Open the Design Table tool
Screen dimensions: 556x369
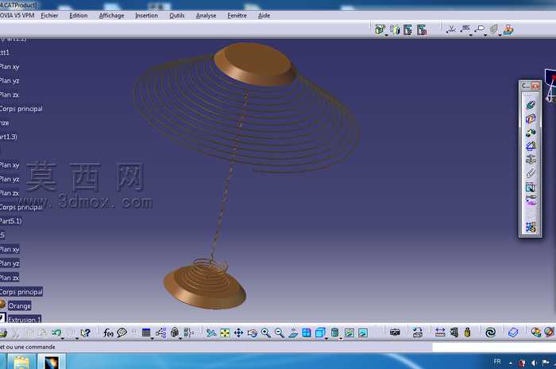[146, 332]
